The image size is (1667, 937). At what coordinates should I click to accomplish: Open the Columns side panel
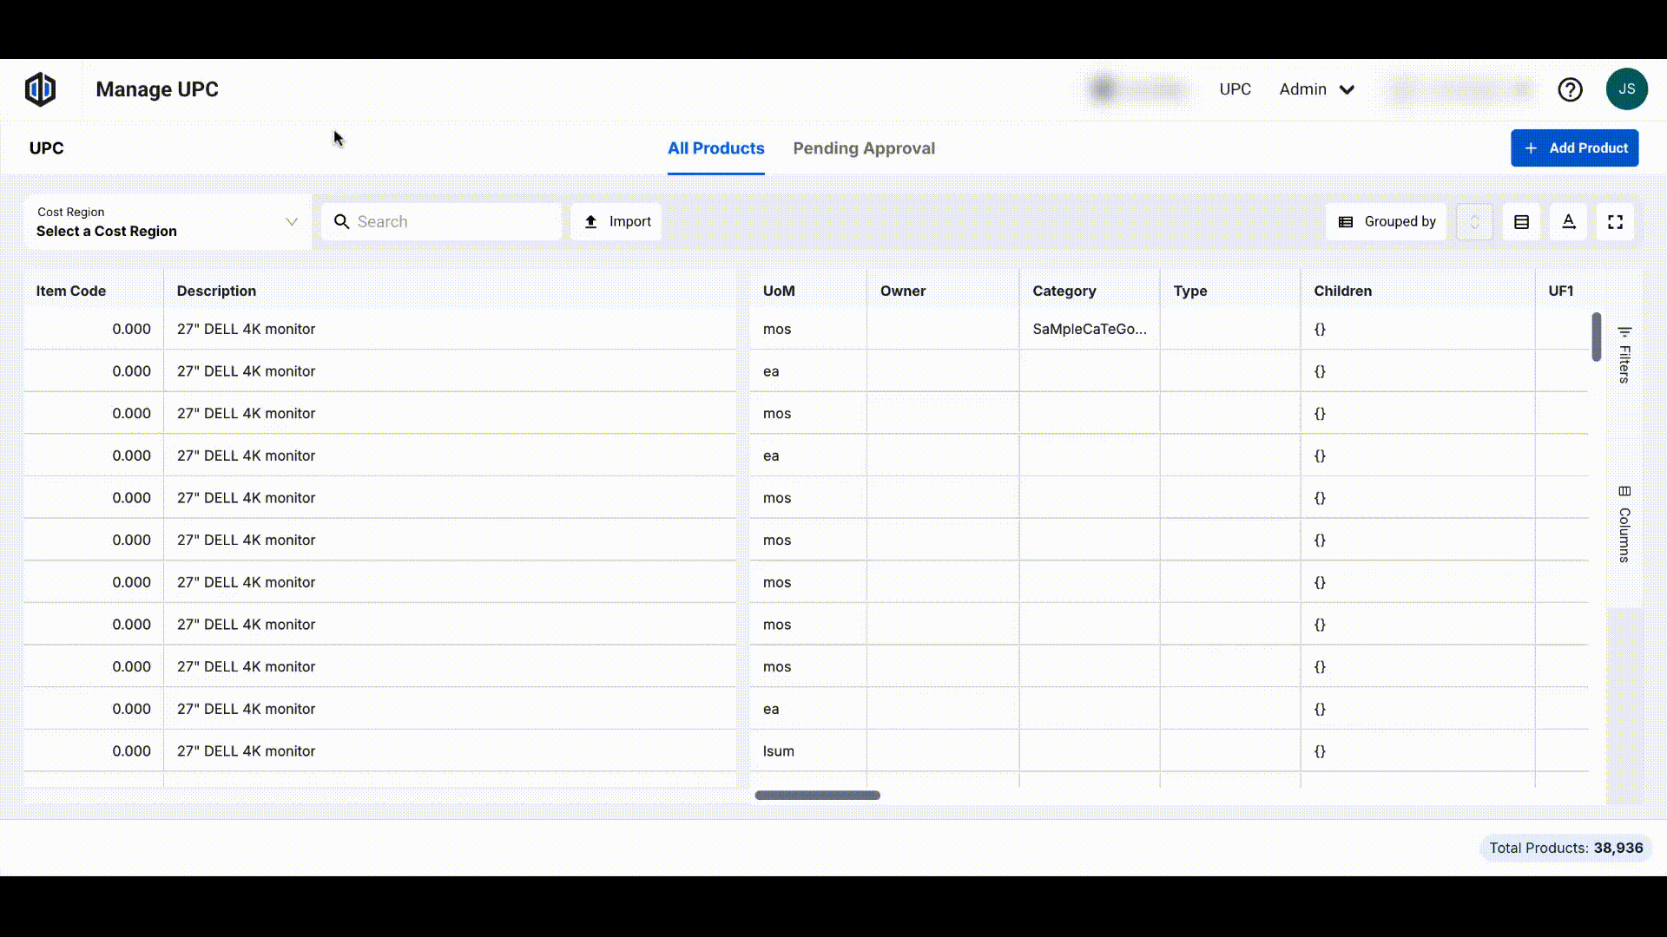(1624, 524)
